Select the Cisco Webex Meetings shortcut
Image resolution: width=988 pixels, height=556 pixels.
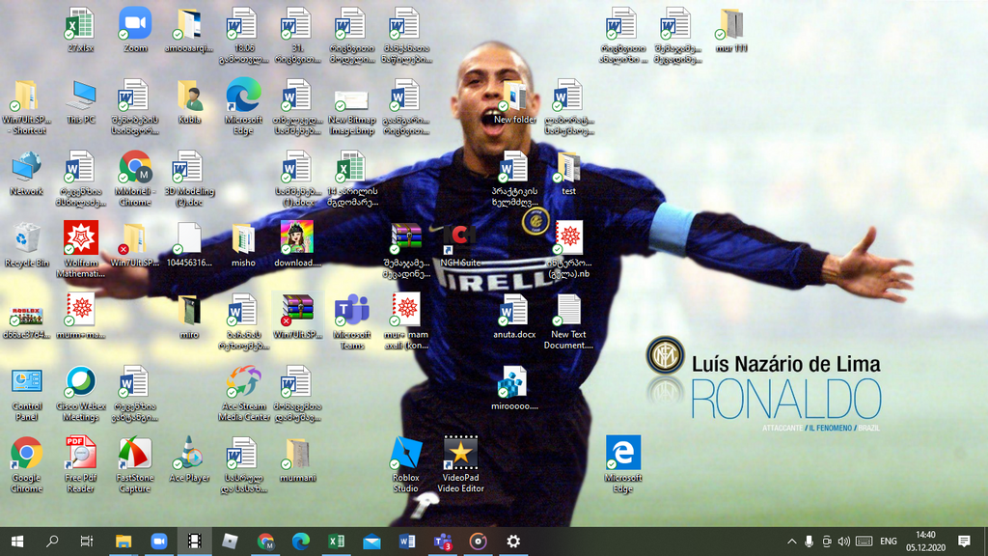coord(81,394)
